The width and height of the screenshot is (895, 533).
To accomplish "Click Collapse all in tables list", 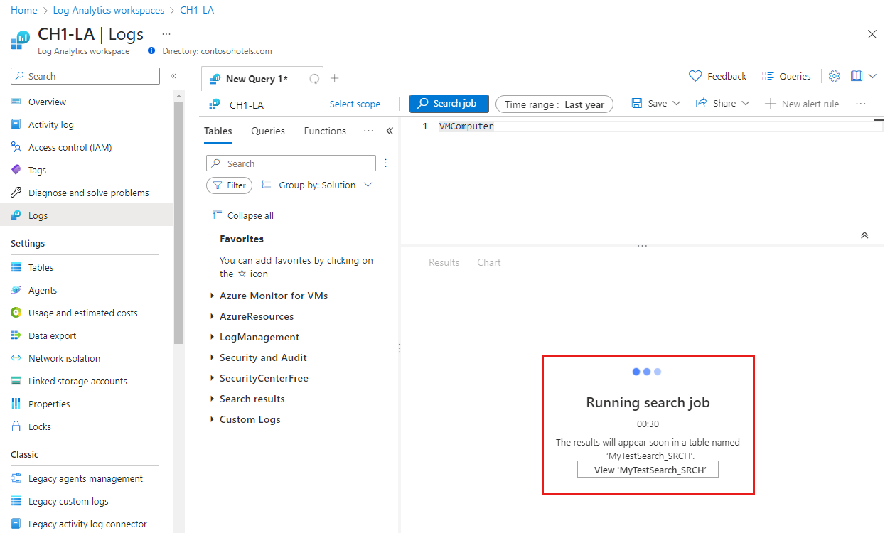I will coord(243,215).
